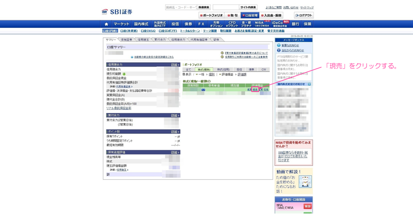
Task: Click the green help icon beside 現引可能額
Action: click(x=124, y=74)
